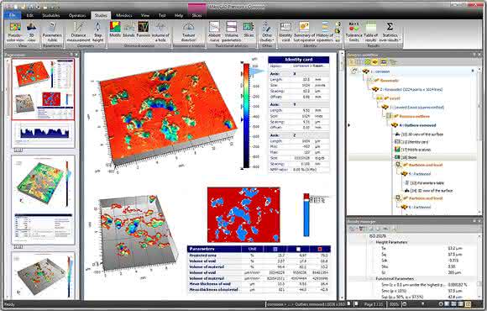487x311 pixels.
Task: Open the Abbott curve study
Action: 214,32
